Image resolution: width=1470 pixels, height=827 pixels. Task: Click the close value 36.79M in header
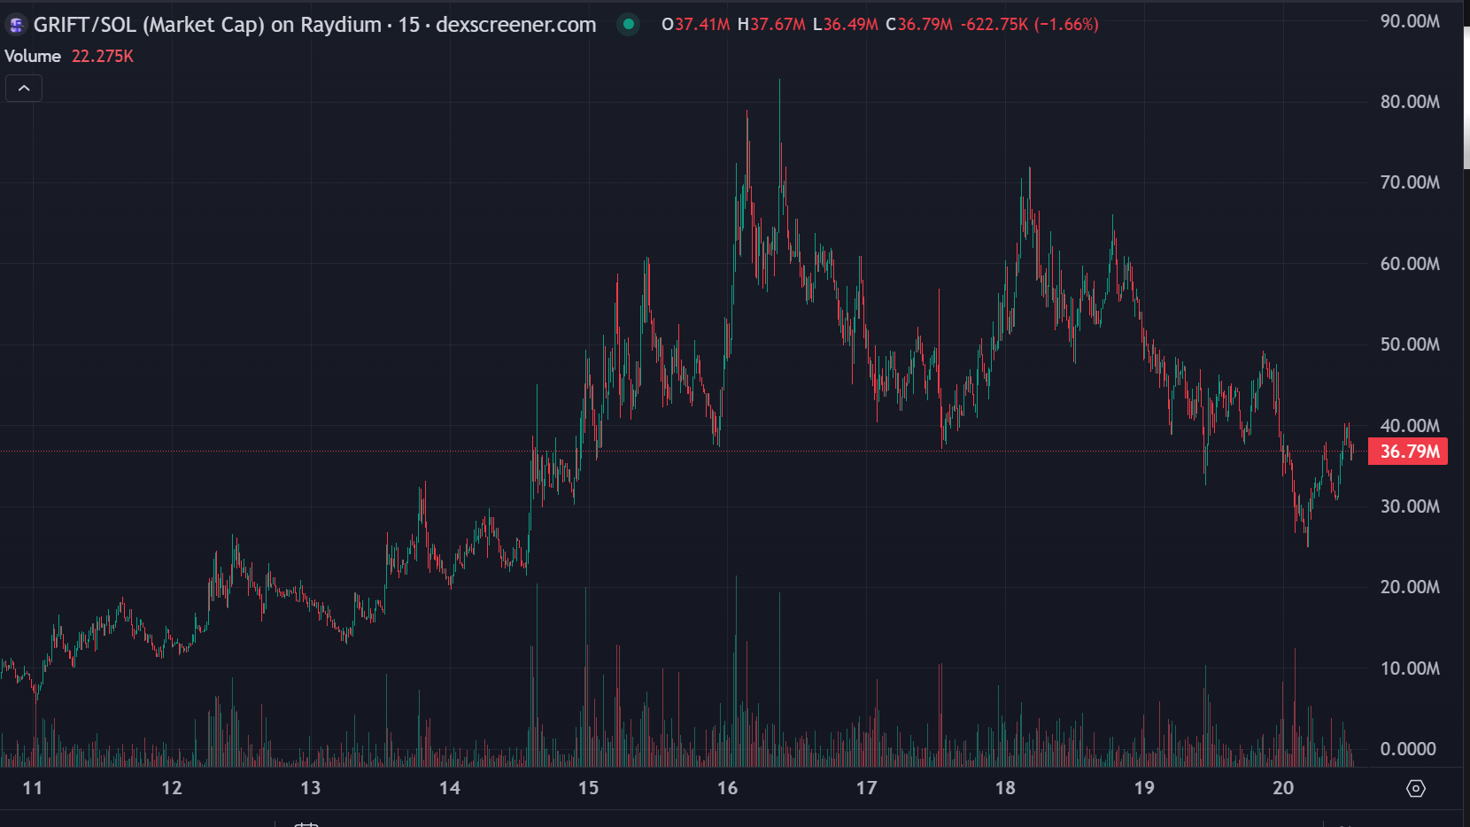925,25
